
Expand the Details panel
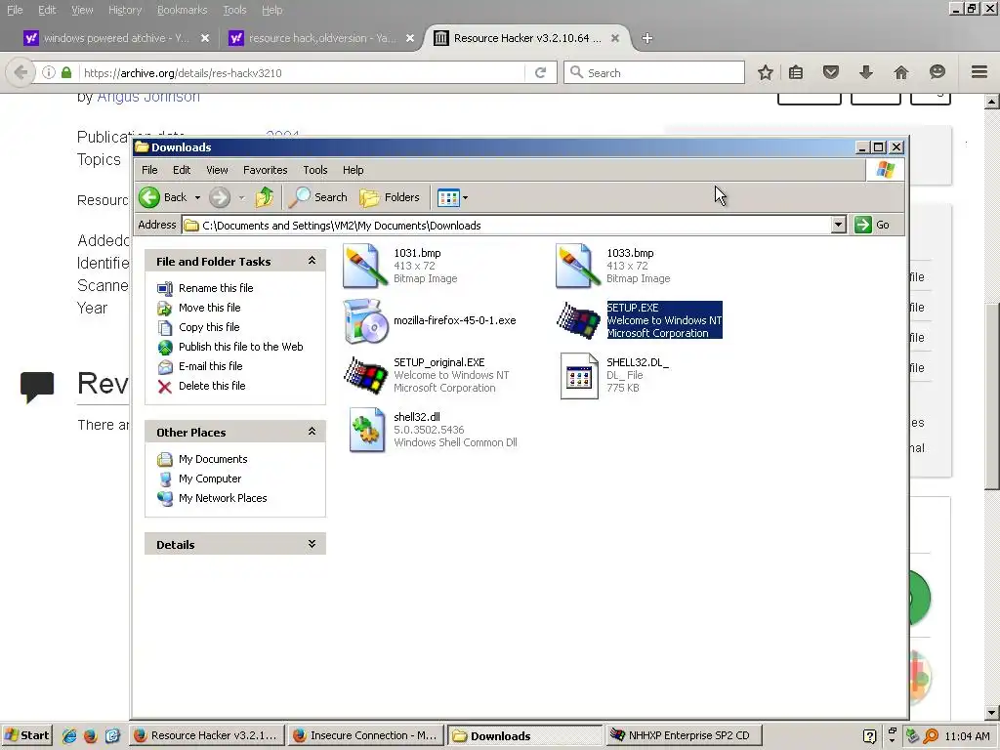point(312,543)
